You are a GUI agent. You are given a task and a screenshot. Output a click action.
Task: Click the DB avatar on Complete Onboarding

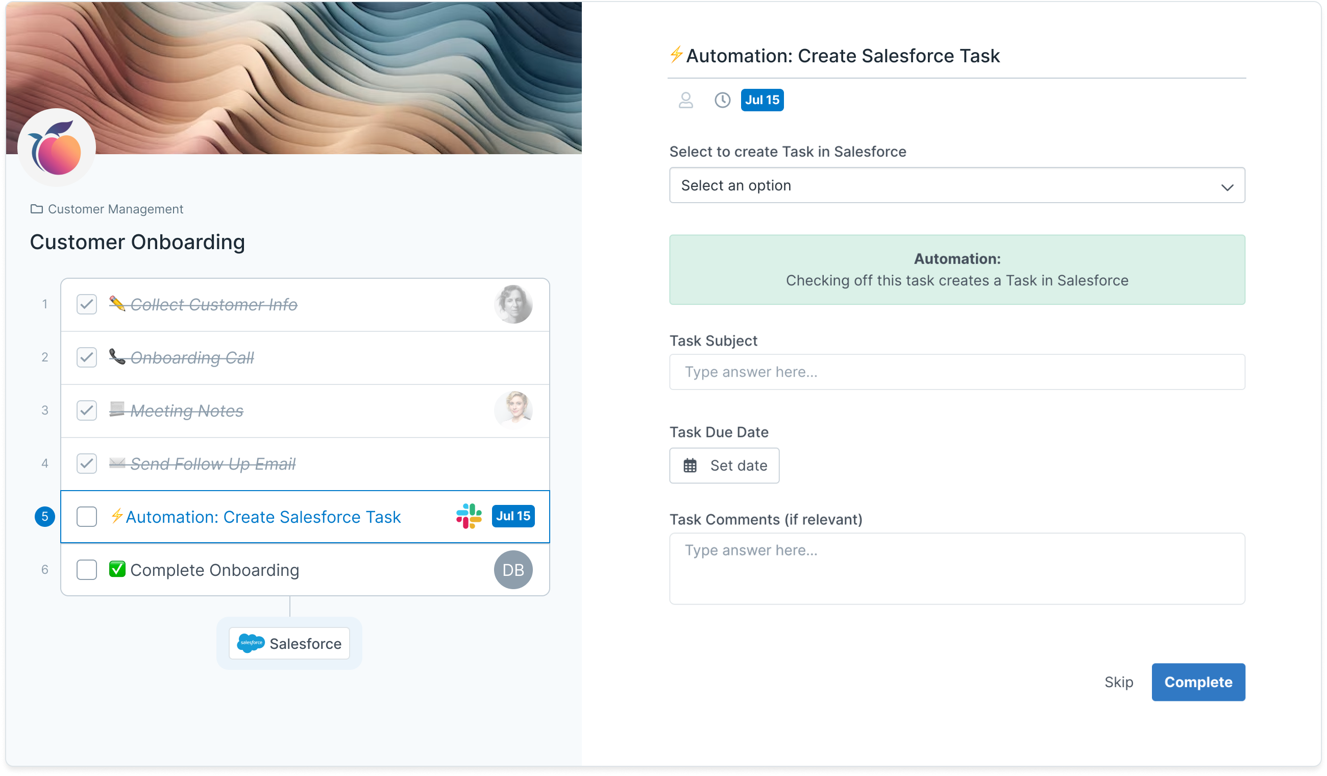pos(513,570)
